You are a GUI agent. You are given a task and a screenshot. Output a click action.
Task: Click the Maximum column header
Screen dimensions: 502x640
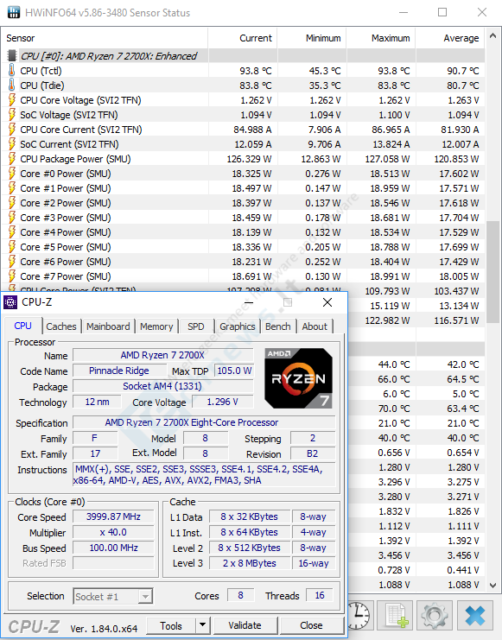[x=381, y=38]
